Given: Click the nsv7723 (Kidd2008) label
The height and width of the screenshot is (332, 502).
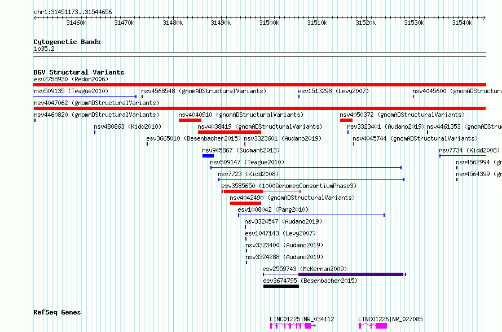Looking at the screenshot, I should coord(248,174).
